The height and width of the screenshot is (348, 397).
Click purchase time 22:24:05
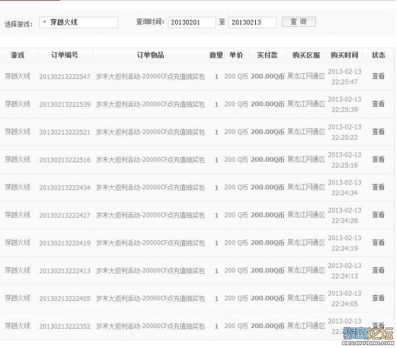345,304
